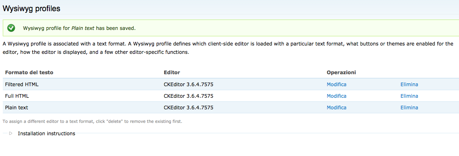Viewport: 459px width, 156px height.
Task: Delete the Plain text profile via Elimina
Action: tap(409, 108)
